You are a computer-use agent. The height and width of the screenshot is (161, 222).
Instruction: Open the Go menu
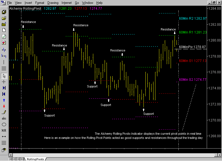tap(77, 3)
